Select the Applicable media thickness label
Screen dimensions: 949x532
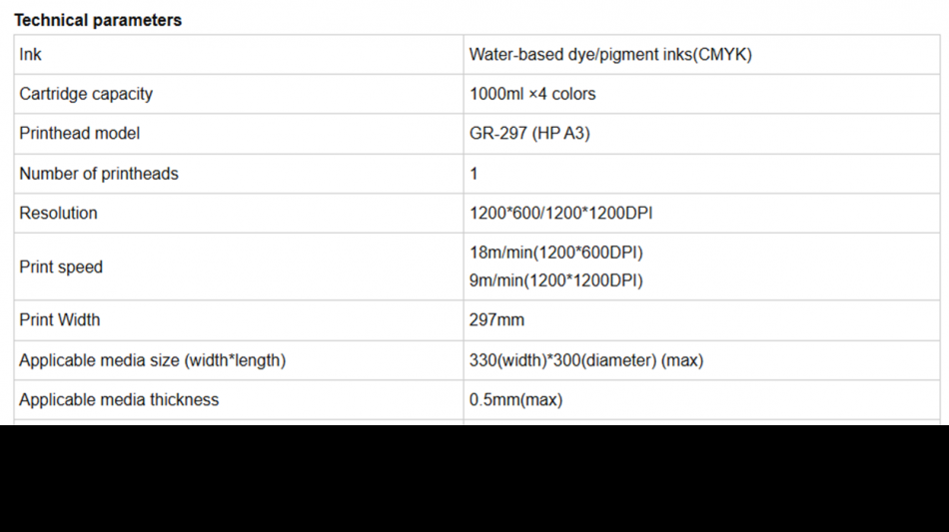pyautogui.click(x=119, y=399)
